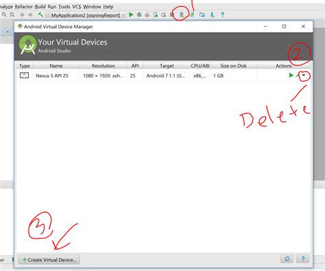This screenshot has height=271, width=325.
Task: Click the small dropdown arrow in left panel
Action: click(x=8, y=32)
